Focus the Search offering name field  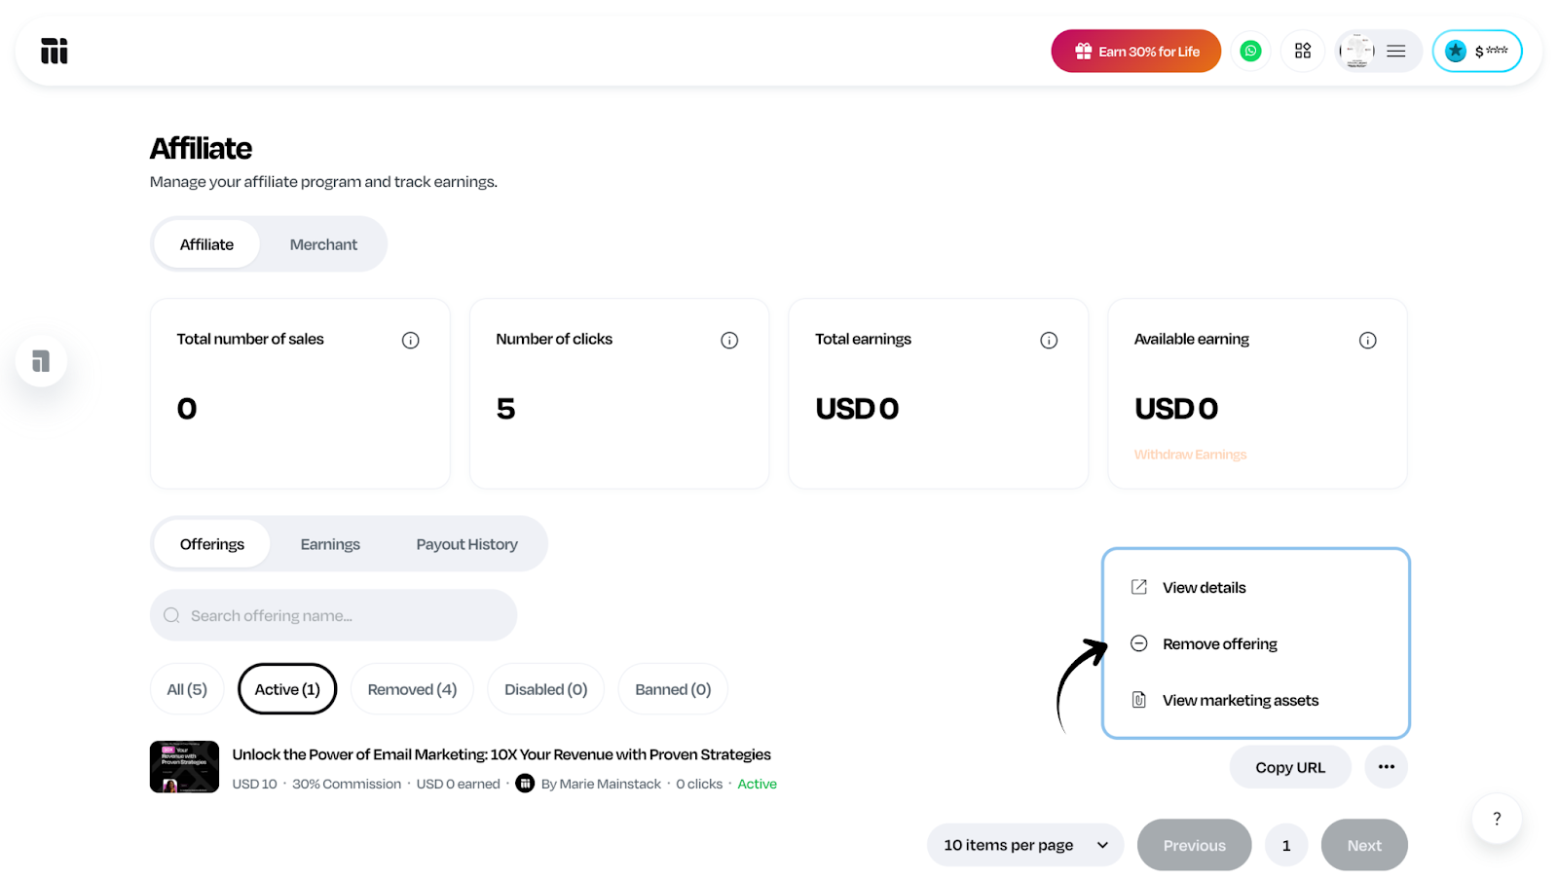(333, 615)
